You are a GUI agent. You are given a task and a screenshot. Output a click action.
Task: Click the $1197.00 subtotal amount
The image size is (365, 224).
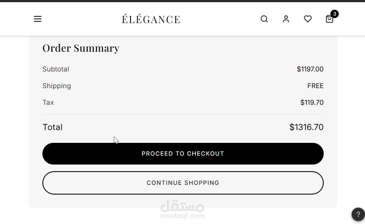tap(310, 69)
